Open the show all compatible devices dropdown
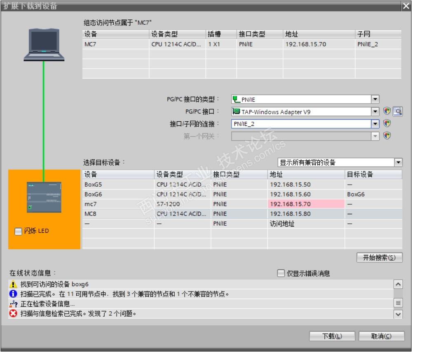422x352 pixels. point(399,162)
